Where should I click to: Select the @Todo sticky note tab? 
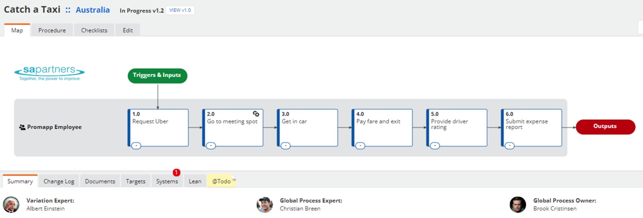point(221,181)
